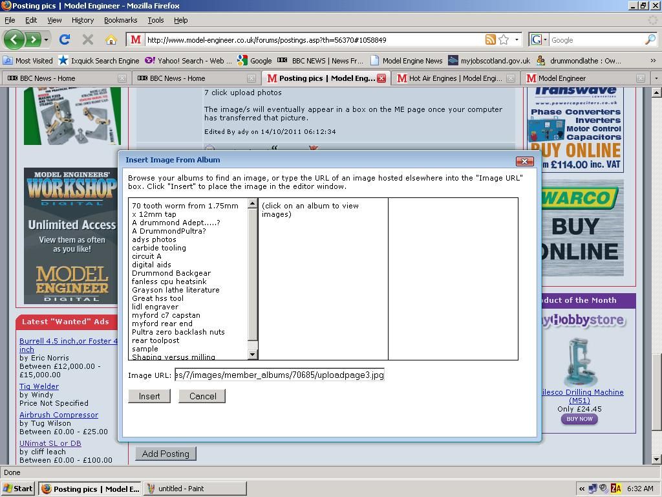
Task: Click the Firefox Back navigation arrow
Action: [x=14, y=39]
